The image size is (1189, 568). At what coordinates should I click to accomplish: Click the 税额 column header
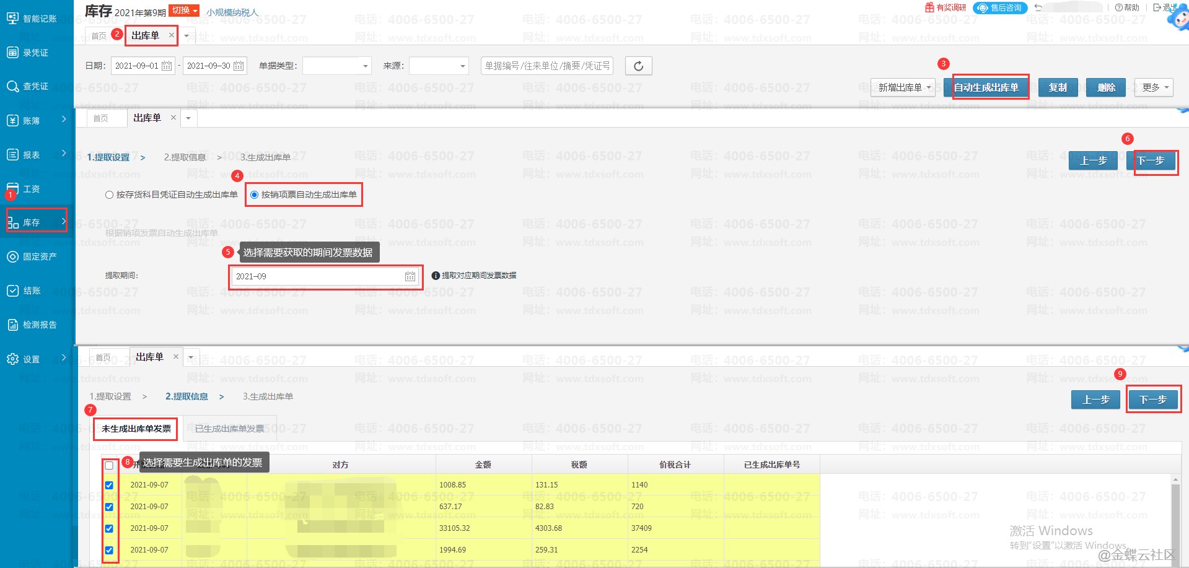tap(579, 465)
